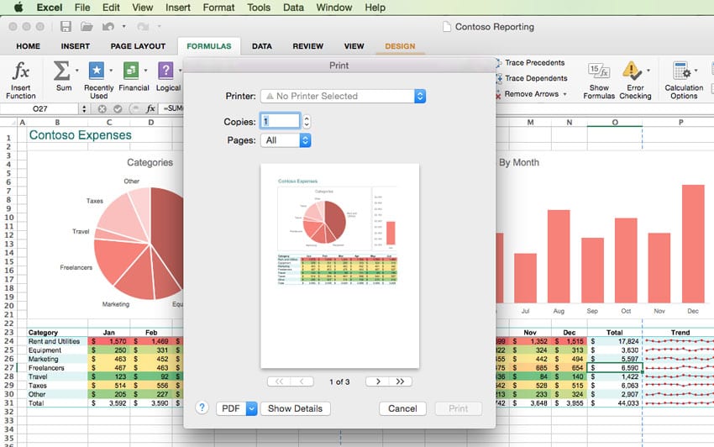Image resolution: width=714 pixels, height=447 pixels.
Task: Open the PDF dropdown arrow
Action: point(251,408)
